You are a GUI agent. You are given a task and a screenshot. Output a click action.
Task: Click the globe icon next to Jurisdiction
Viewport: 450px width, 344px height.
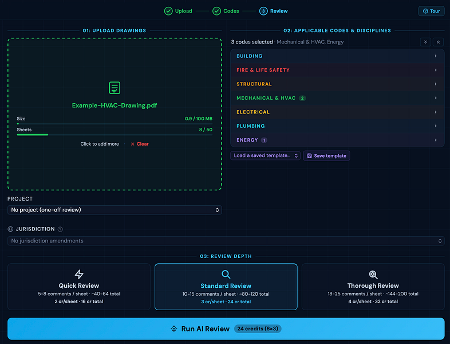tap(11, 229)
